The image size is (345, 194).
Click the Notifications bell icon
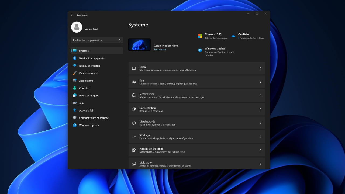[x=134, y=96]
